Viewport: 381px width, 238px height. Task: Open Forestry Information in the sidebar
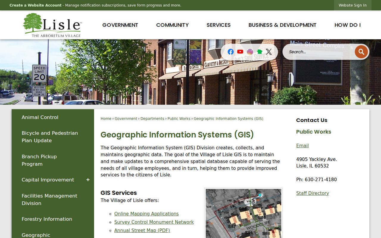click(53, 219)
